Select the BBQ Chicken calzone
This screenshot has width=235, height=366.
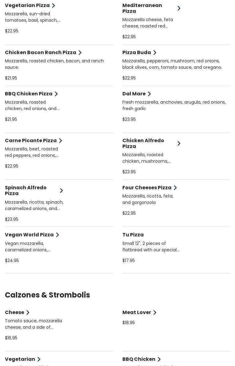pos(139,359)
